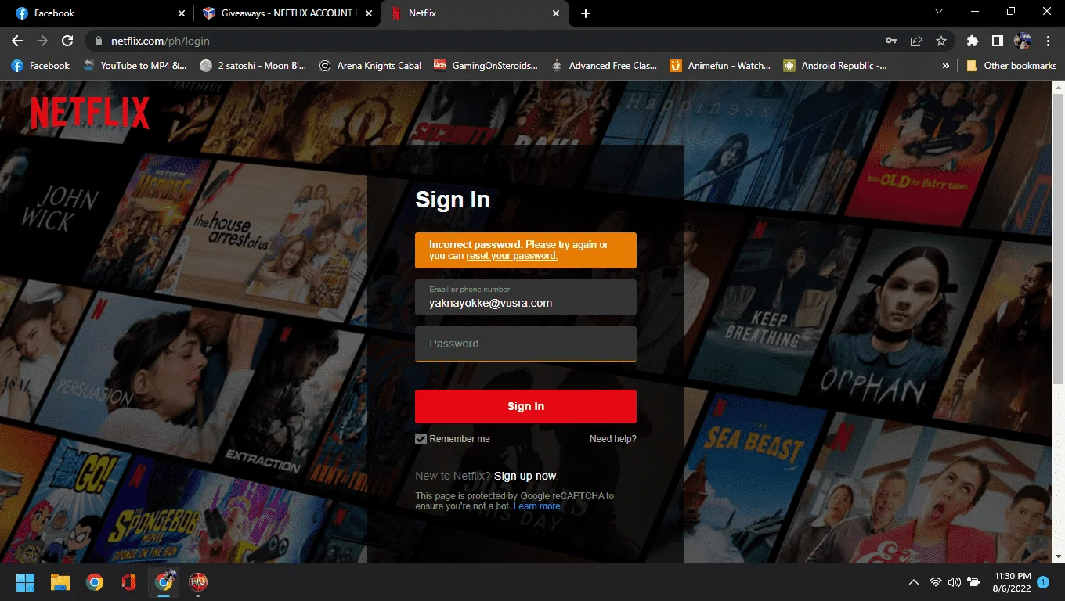Close the Facebook tab
Image resolution: width=1065 pixels, height=601 pixels.
pyautogui.click(x=182, y=13)
